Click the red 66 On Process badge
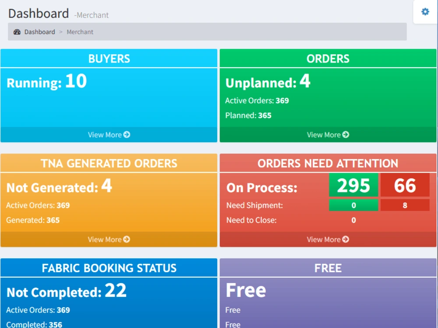The image size is (438, 328). coord(405,185)
